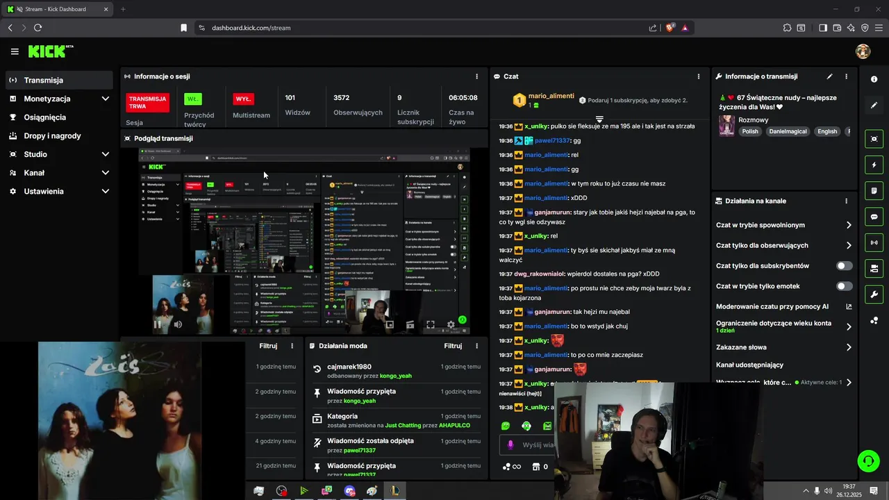Image resolution: width=889 pixels, height=500 pixels.
Task: Open a new browser tab
Action: click(123, 9)
